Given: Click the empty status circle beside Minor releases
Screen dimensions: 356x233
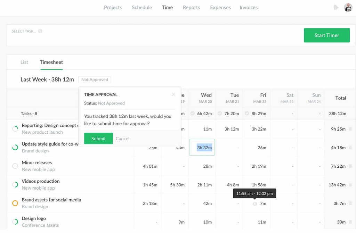Looking at the screenshot, I should [15, 166].
